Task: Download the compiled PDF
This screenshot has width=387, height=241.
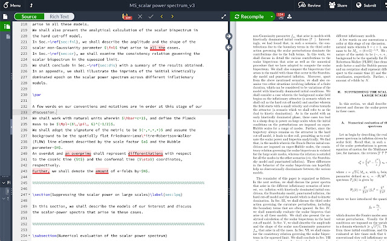Action: coord(290,17)
